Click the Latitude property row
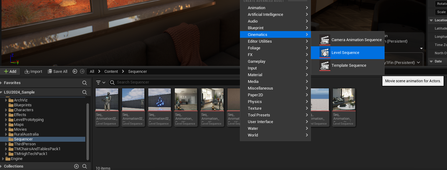Image resolution: width=447 pixels, height=170 pixels. click(x=437, y=28)
